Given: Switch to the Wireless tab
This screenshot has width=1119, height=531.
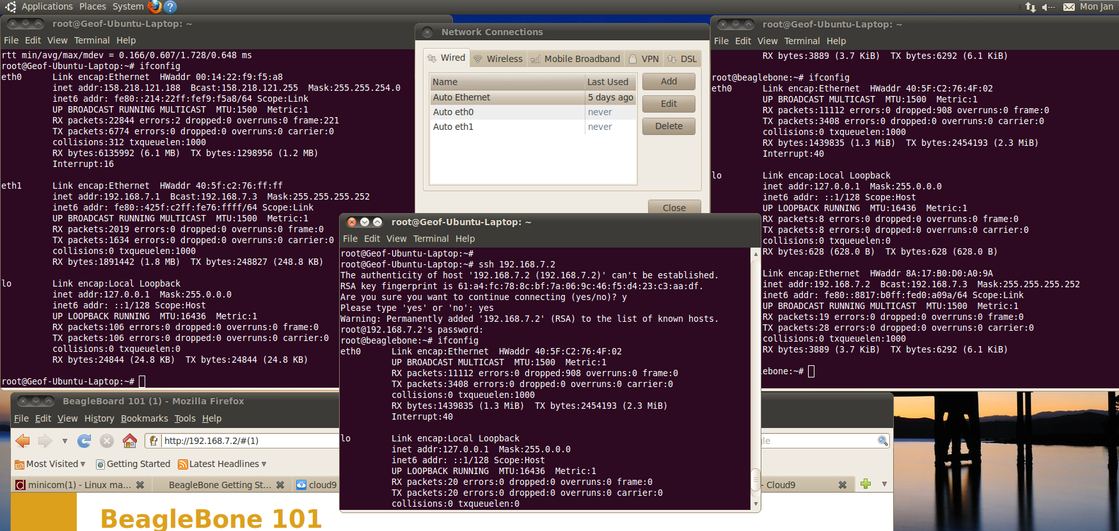Looking at the screenshot, I should point(498,59).
